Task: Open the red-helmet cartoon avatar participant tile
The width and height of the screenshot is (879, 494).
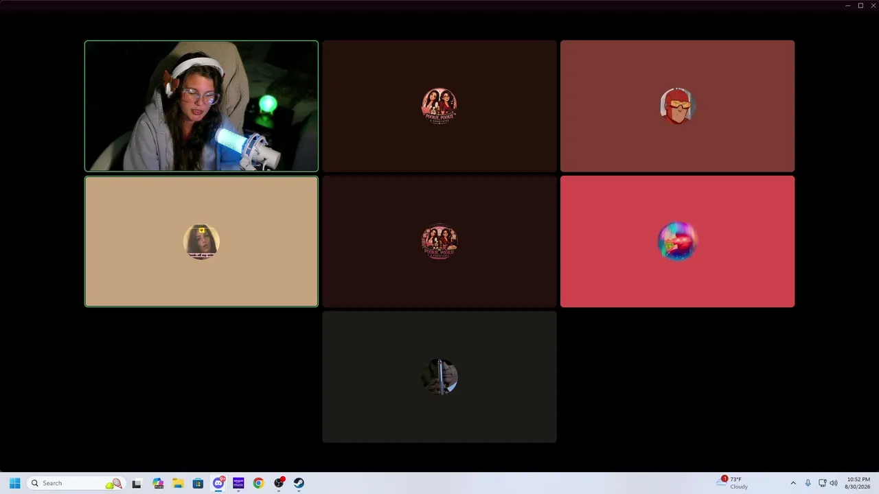Action: (x=677, y=106)
